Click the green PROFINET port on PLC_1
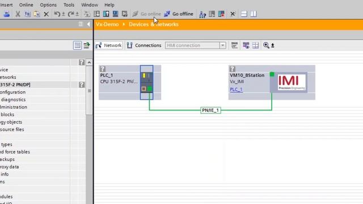 point(150,88)
